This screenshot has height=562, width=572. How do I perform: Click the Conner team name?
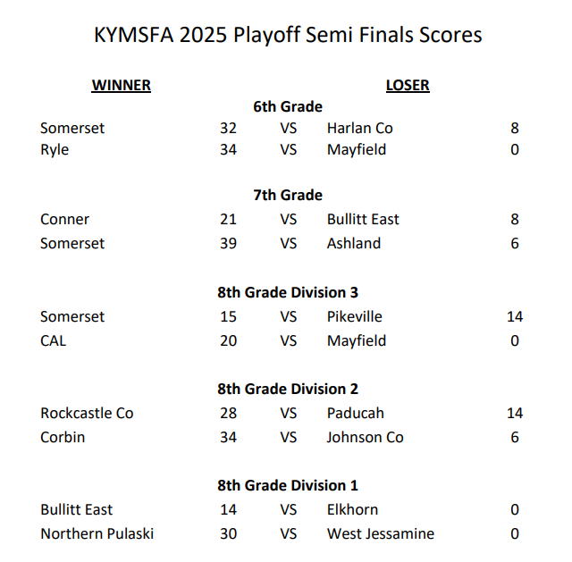(65, 219)
